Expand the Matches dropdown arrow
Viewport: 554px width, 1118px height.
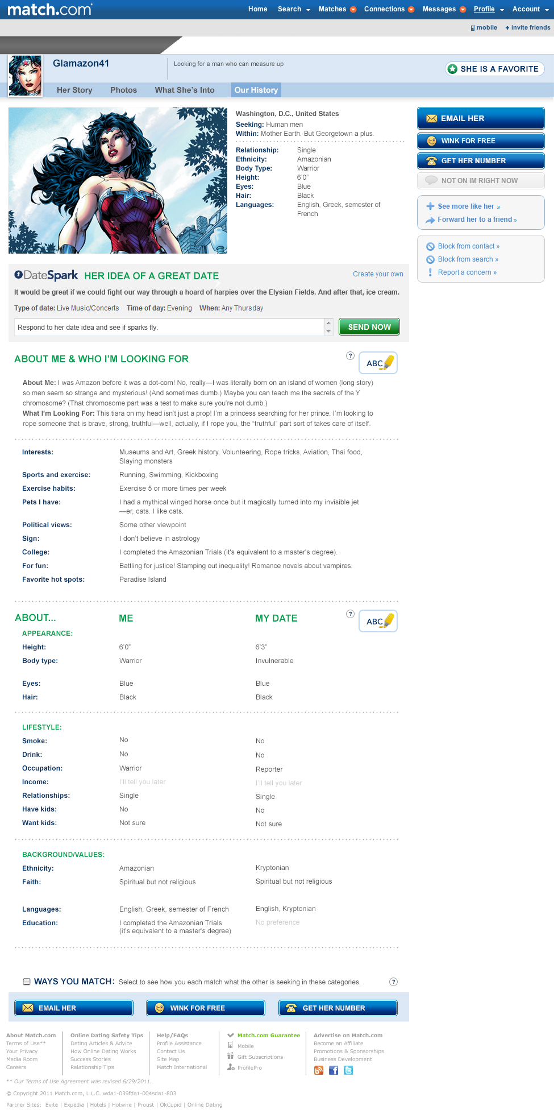point(353,10)
